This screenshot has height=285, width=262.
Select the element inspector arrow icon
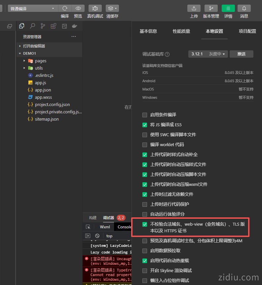(88, 227)
